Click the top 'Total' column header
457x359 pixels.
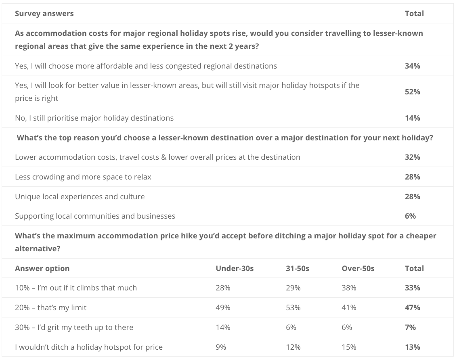414,14
